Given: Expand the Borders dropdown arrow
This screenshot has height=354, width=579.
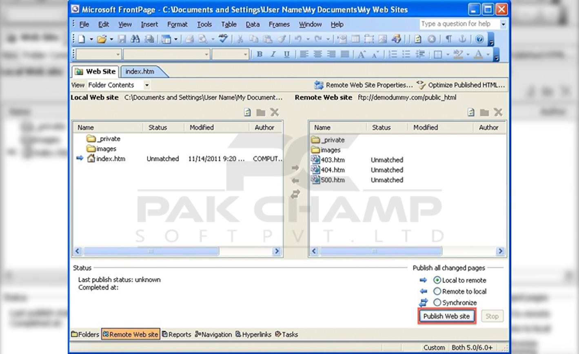Looking at the screenshot, I should click(448, 55).
